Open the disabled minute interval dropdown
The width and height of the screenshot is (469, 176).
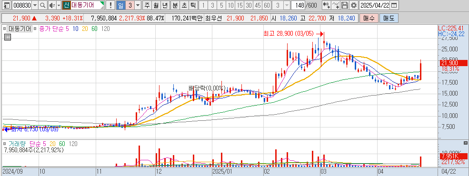pyautogui.click(x=287, y=5)
